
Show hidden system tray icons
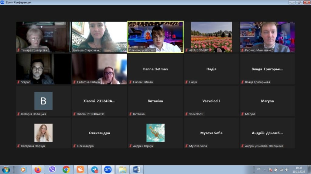click(265, 170)
